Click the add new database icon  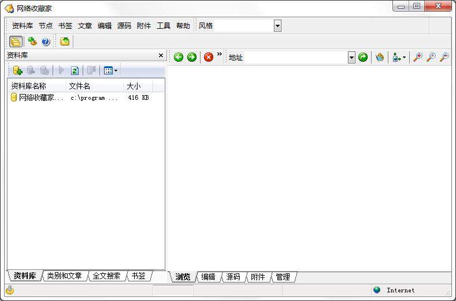pyautogui.click(x=17, y=70)
